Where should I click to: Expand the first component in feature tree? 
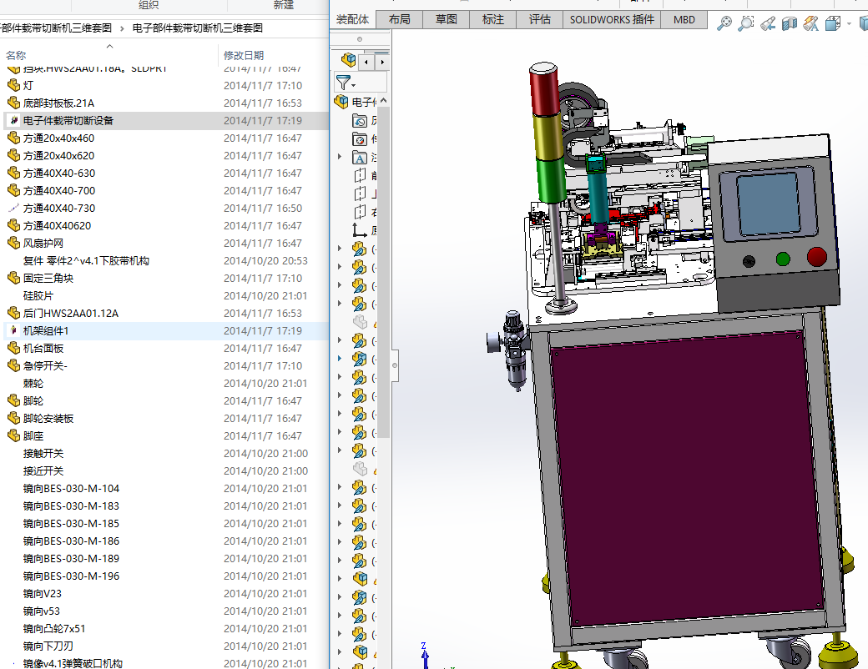(340, 249)
